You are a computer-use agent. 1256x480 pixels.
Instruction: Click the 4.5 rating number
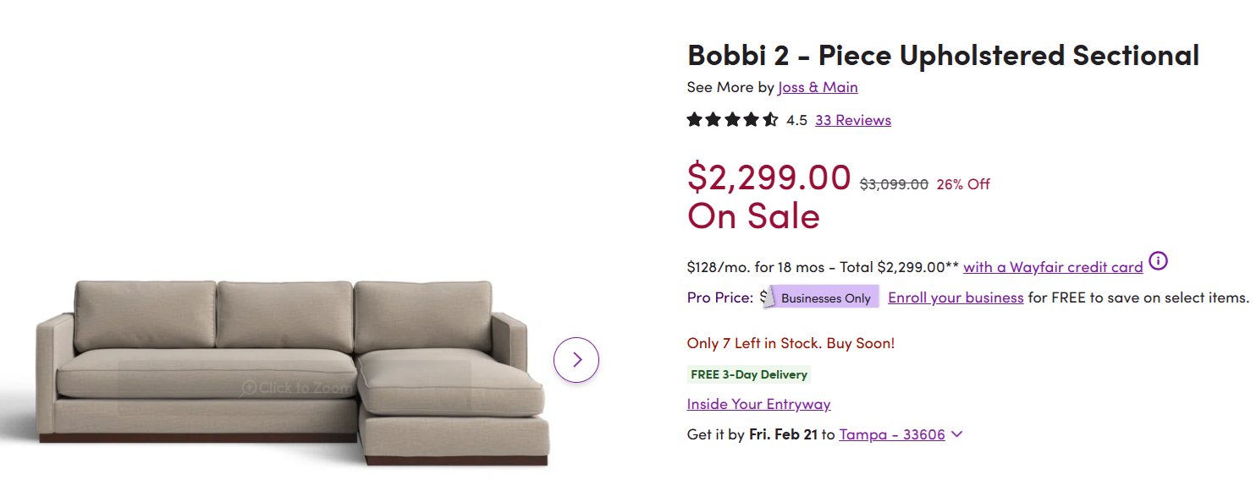point(796,120)
